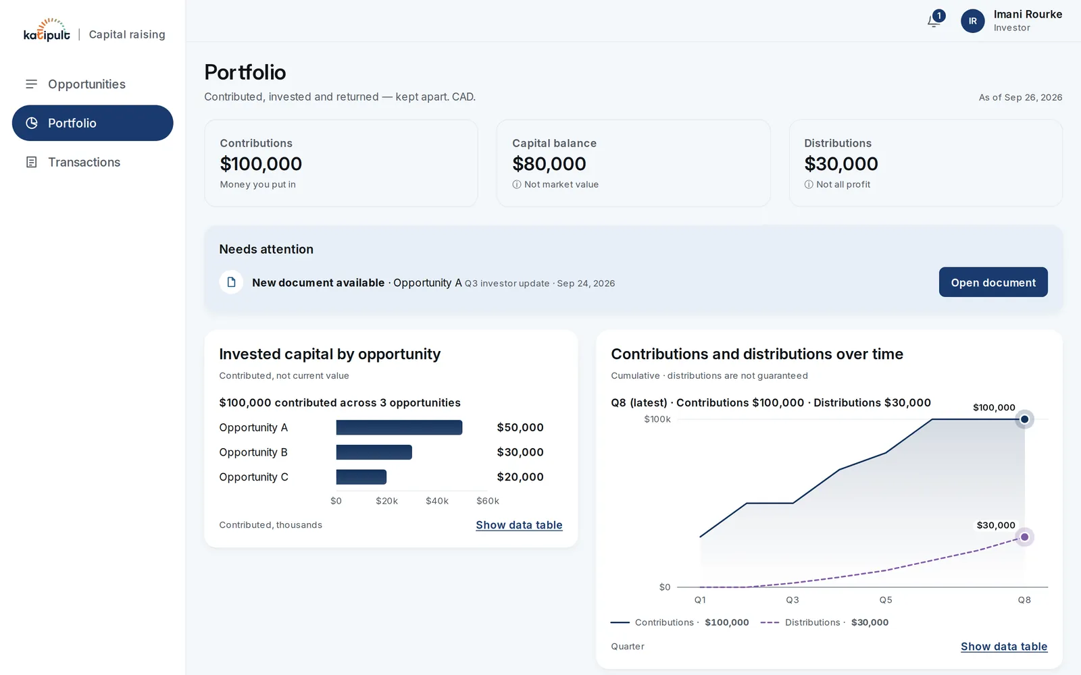Click the new document file icon
This screenshot has width=1081, height=675.
pyautogui.click(x=231, y=282)
